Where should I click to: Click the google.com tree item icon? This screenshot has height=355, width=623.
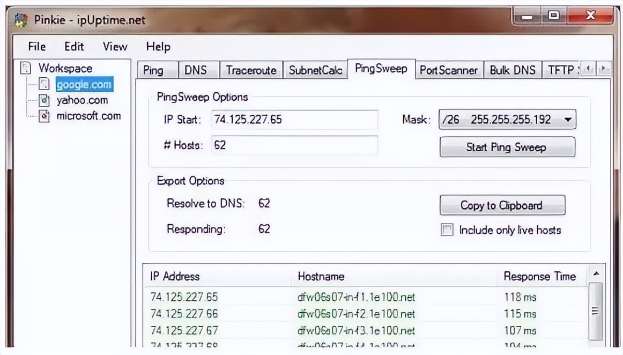click(x=44, y=84)
